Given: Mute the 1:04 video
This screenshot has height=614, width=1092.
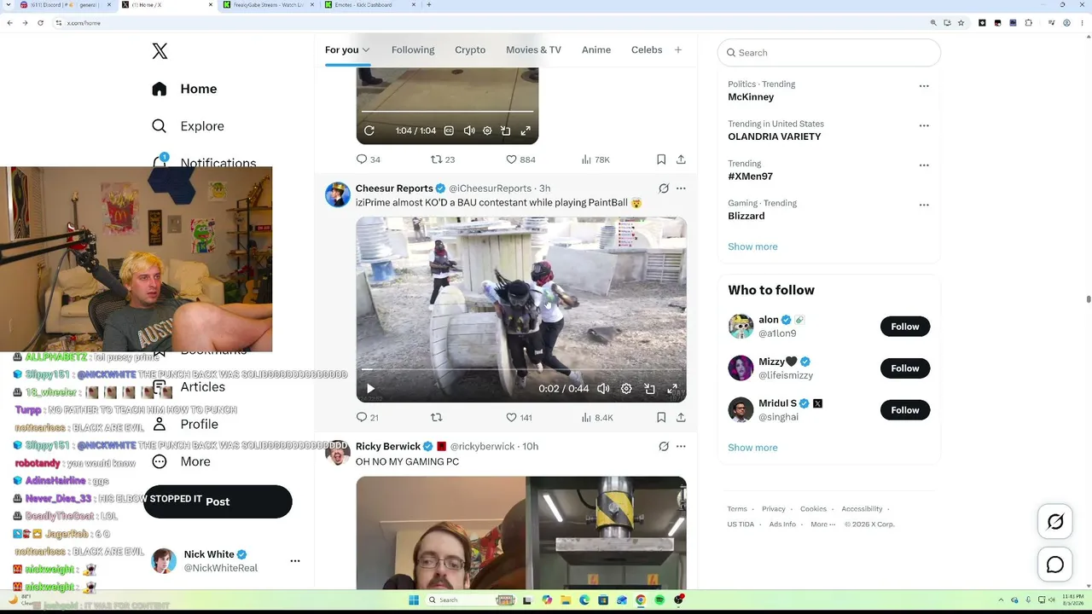Looking at the screenshot, I should point(468,130).
